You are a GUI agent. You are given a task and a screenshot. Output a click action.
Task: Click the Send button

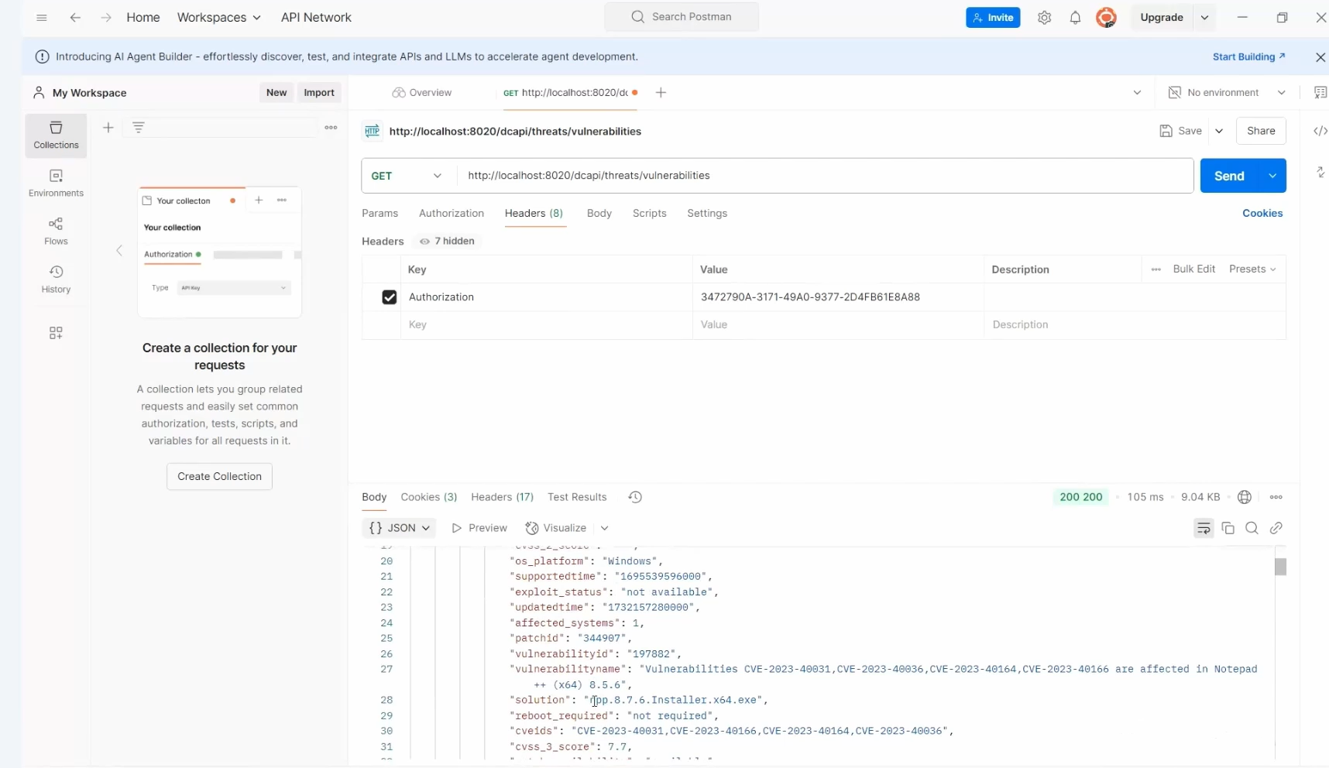[1228, 176]
